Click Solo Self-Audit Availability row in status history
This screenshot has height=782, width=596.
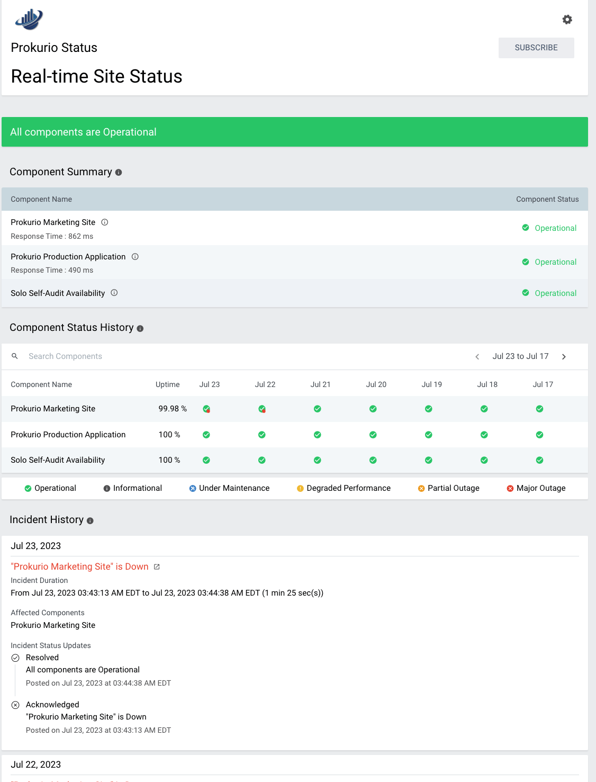[x=295, y=460]
